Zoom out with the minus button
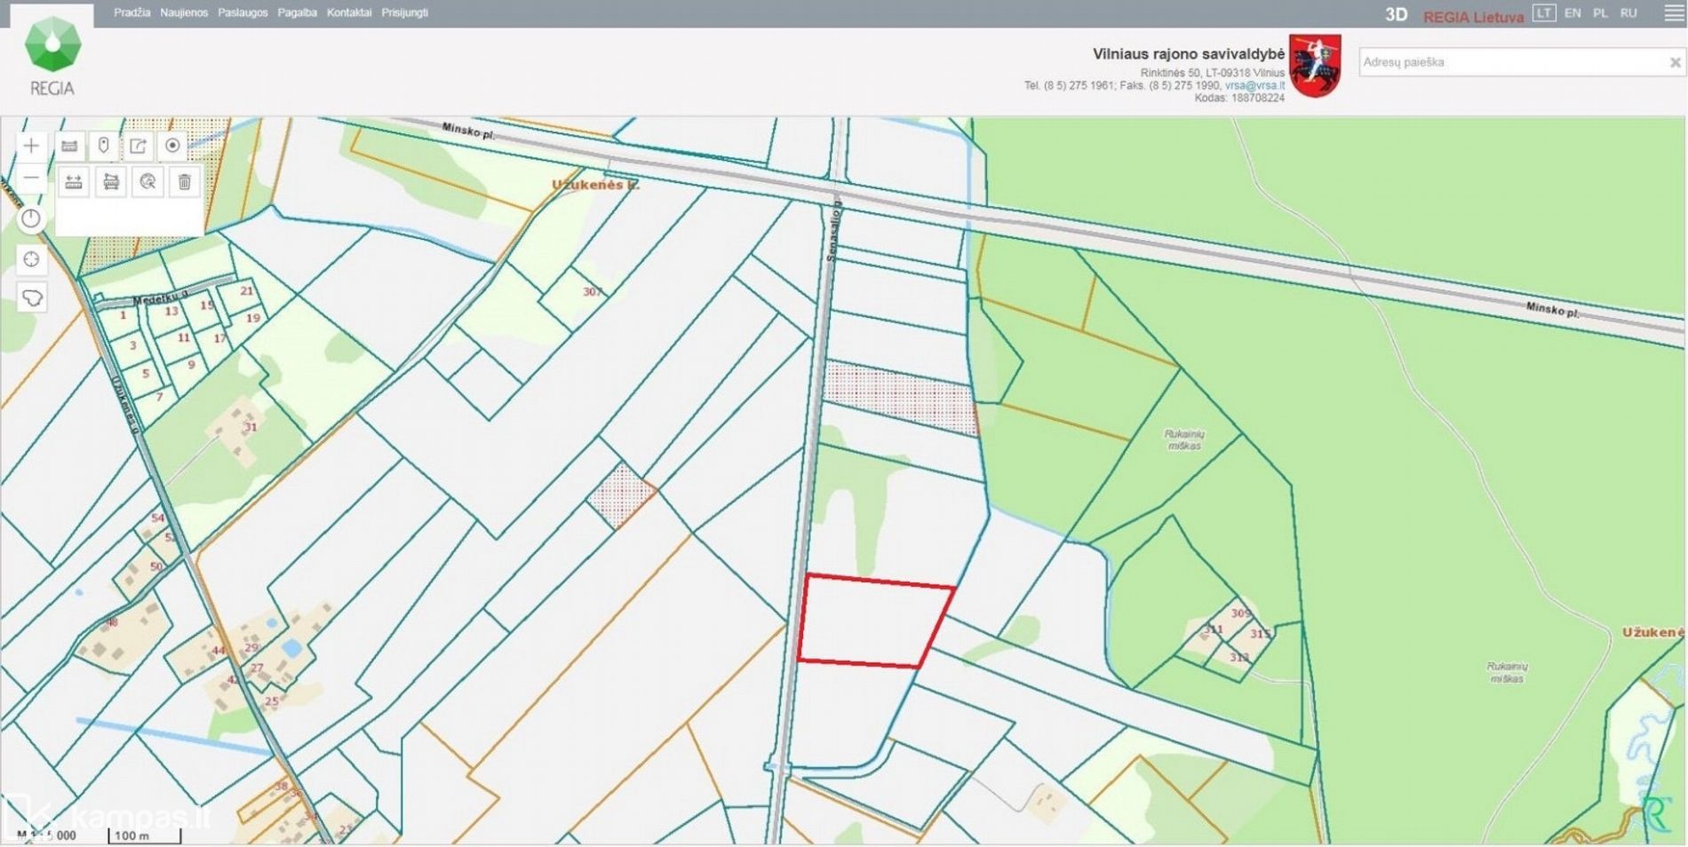 point(31,178)
